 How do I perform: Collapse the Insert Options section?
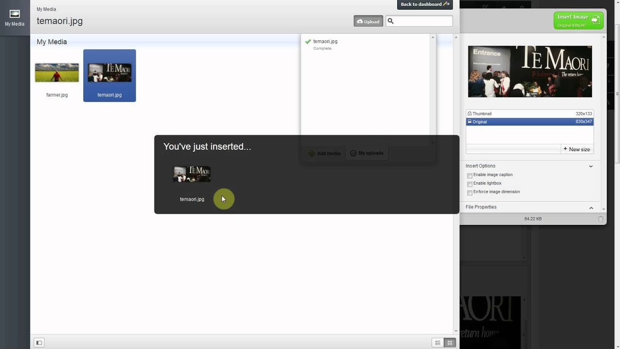click(590, 166)
